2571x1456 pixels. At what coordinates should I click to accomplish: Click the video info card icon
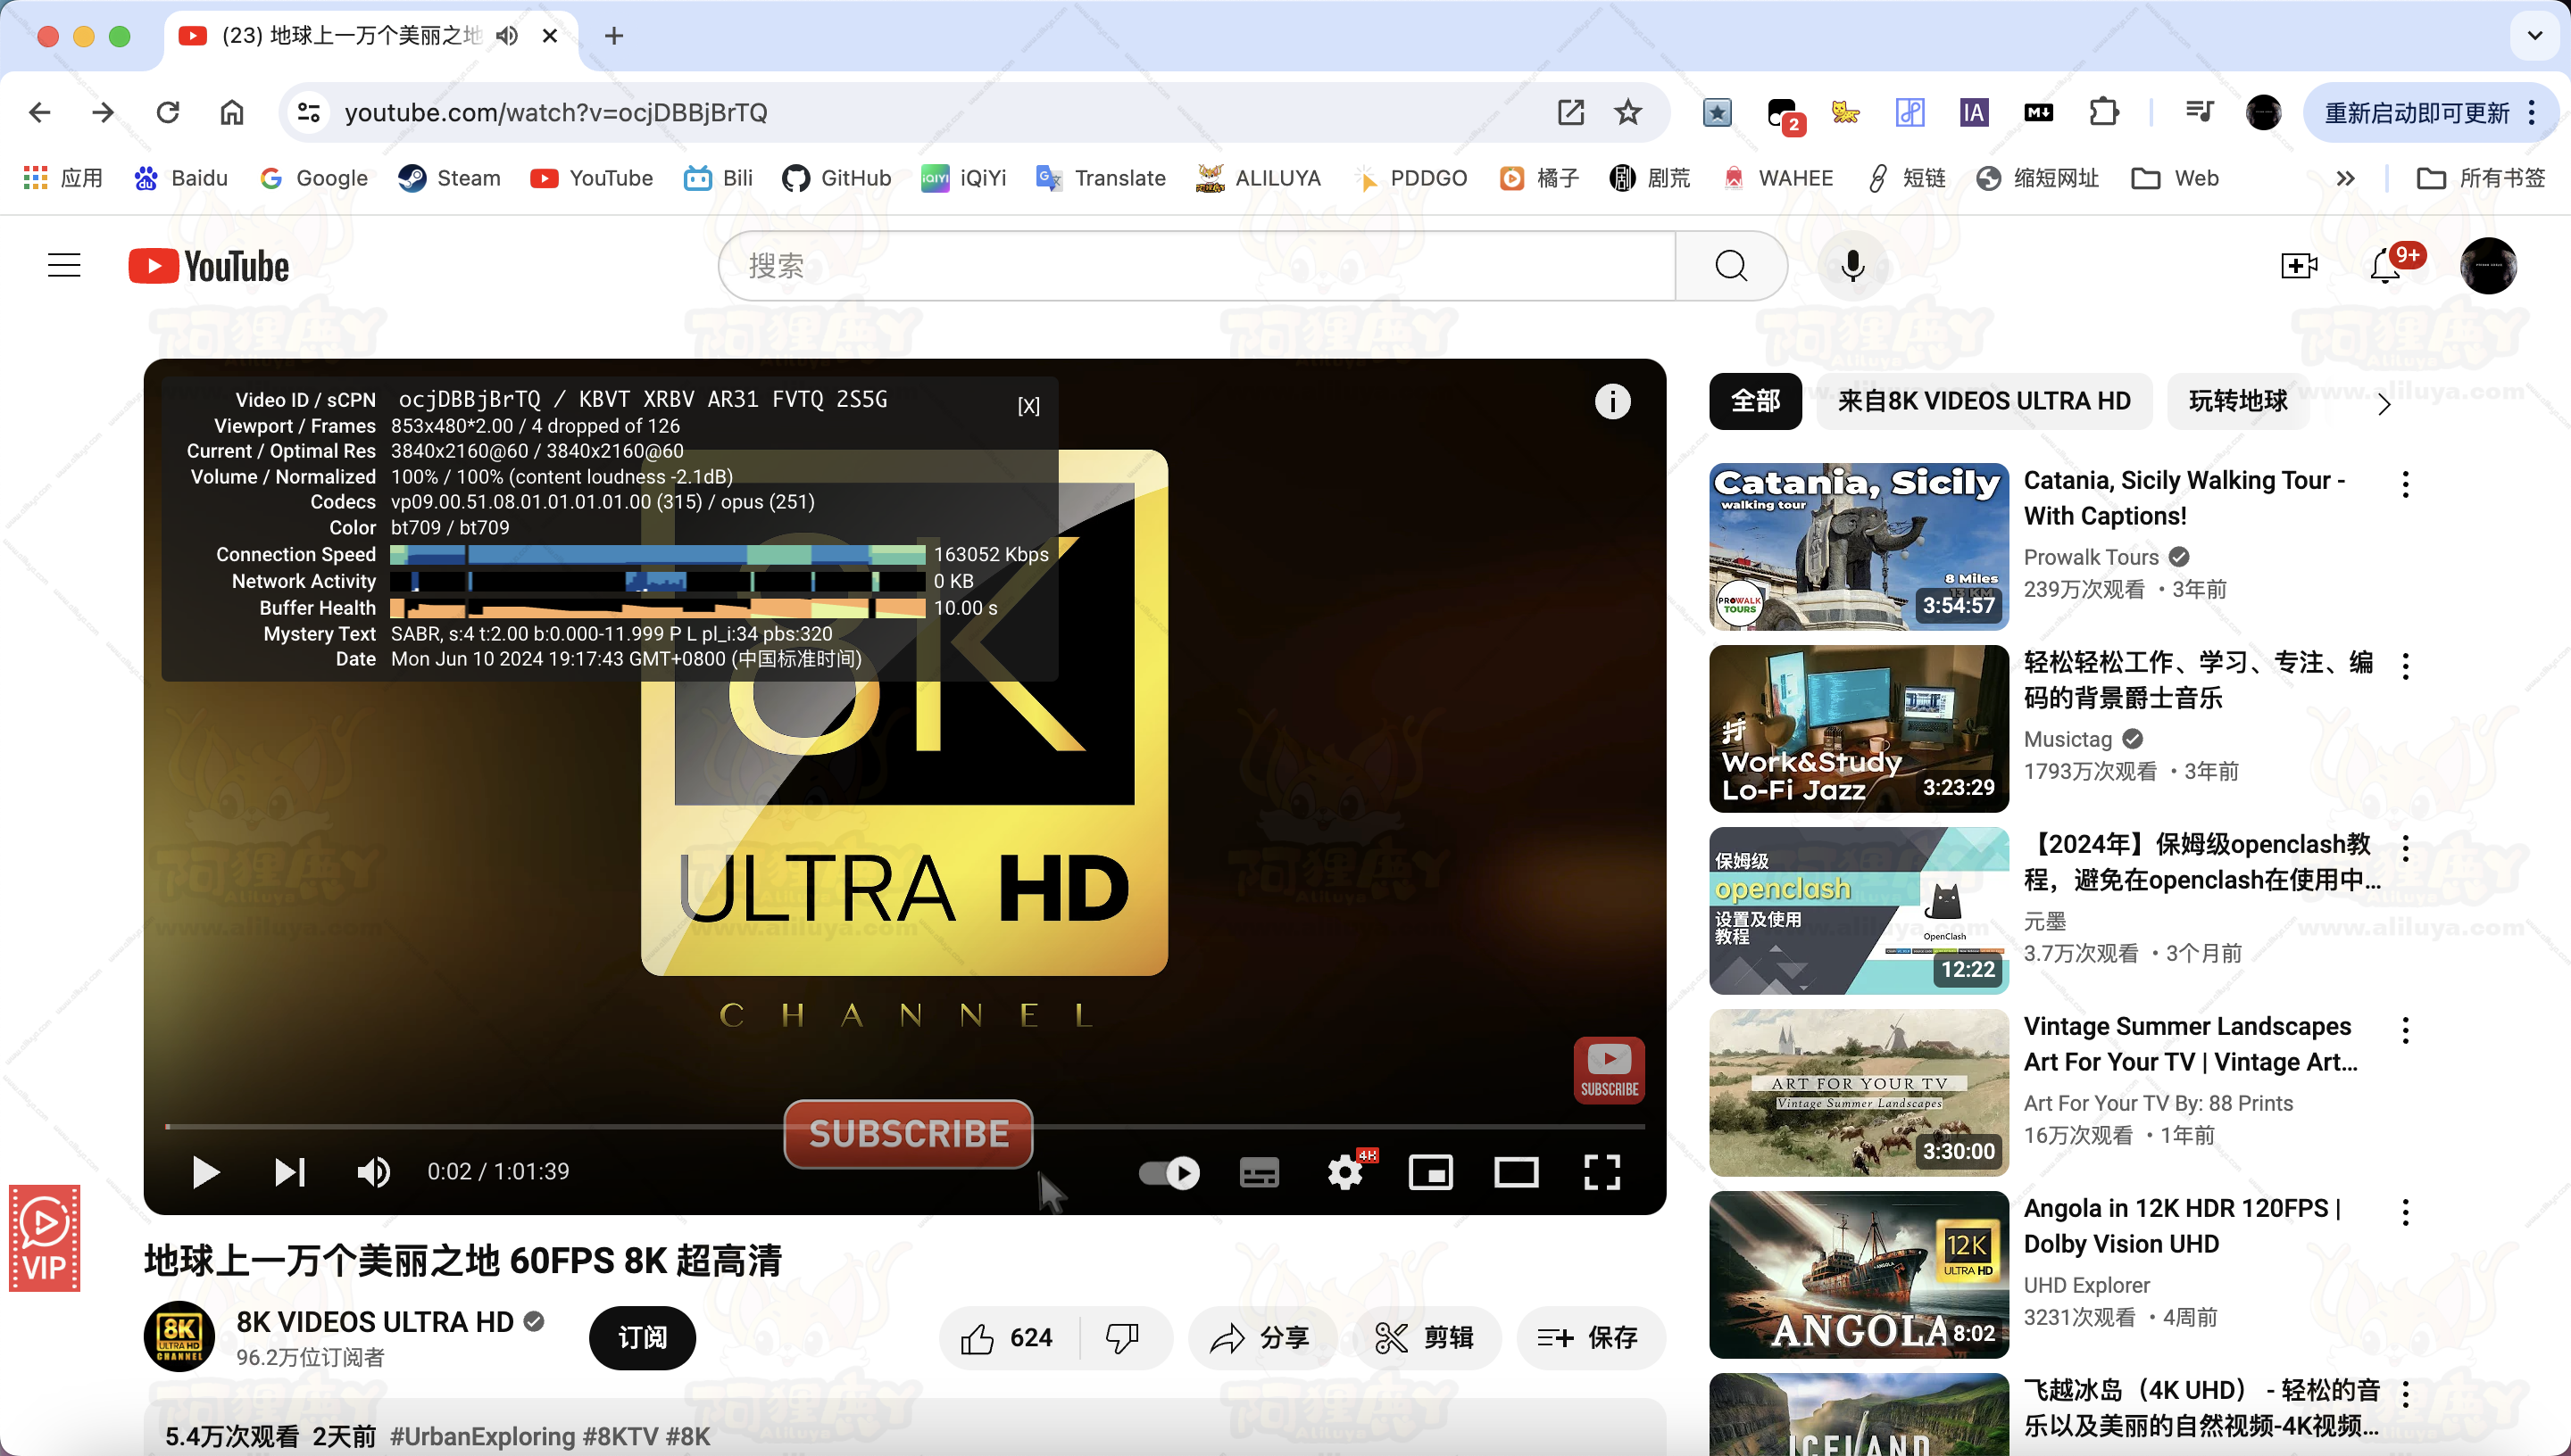pos(1612,402)
